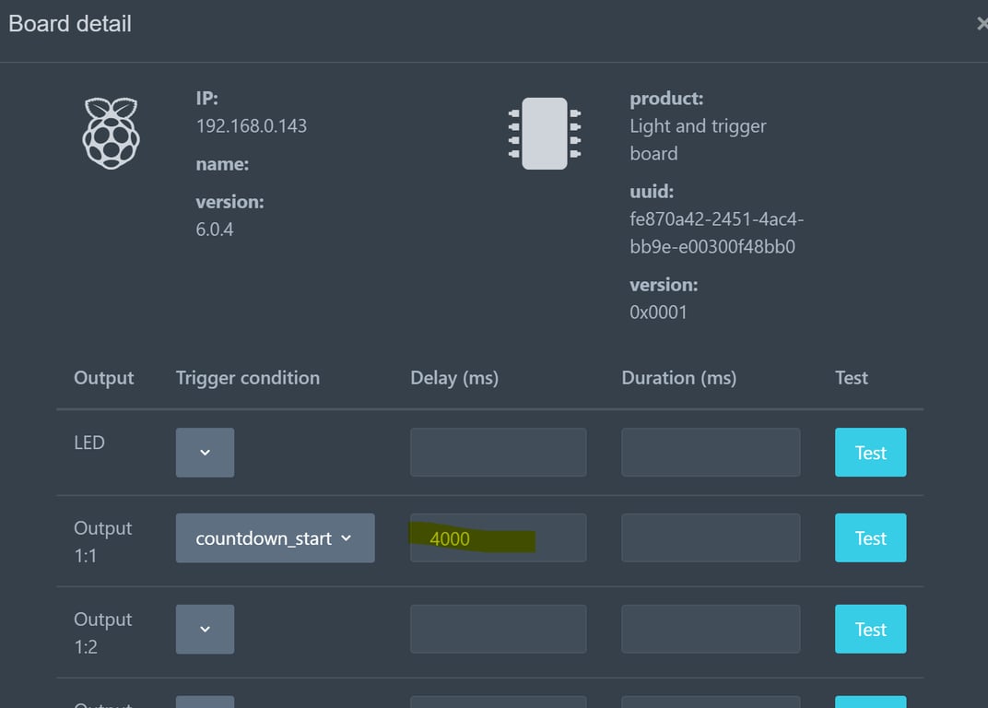The width and height of the screenshot is (988, 708).
Task: Click the Raspberry Pi logo icon
Action: [x=111, y=134]
